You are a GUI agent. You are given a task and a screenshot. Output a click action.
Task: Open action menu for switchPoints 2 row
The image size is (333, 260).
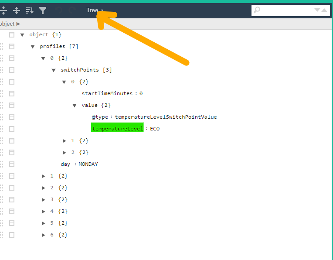tap(12, 152)
